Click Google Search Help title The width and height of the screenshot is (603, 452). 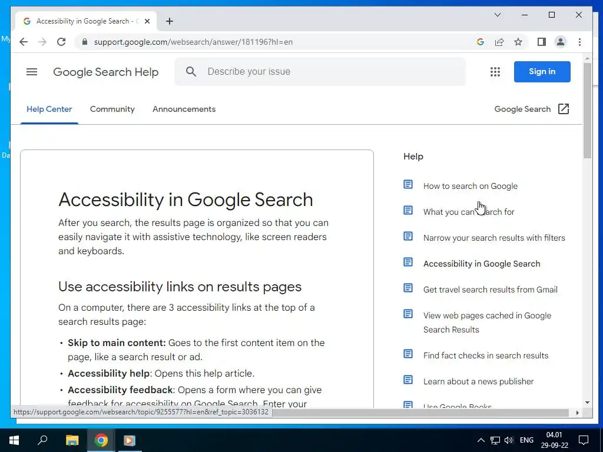(106, 72)
